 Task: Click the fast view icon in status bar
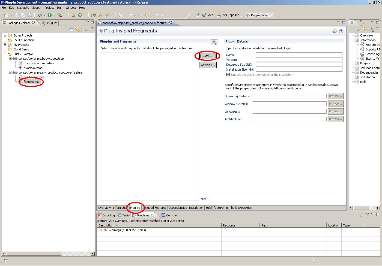tap(6, 260)
